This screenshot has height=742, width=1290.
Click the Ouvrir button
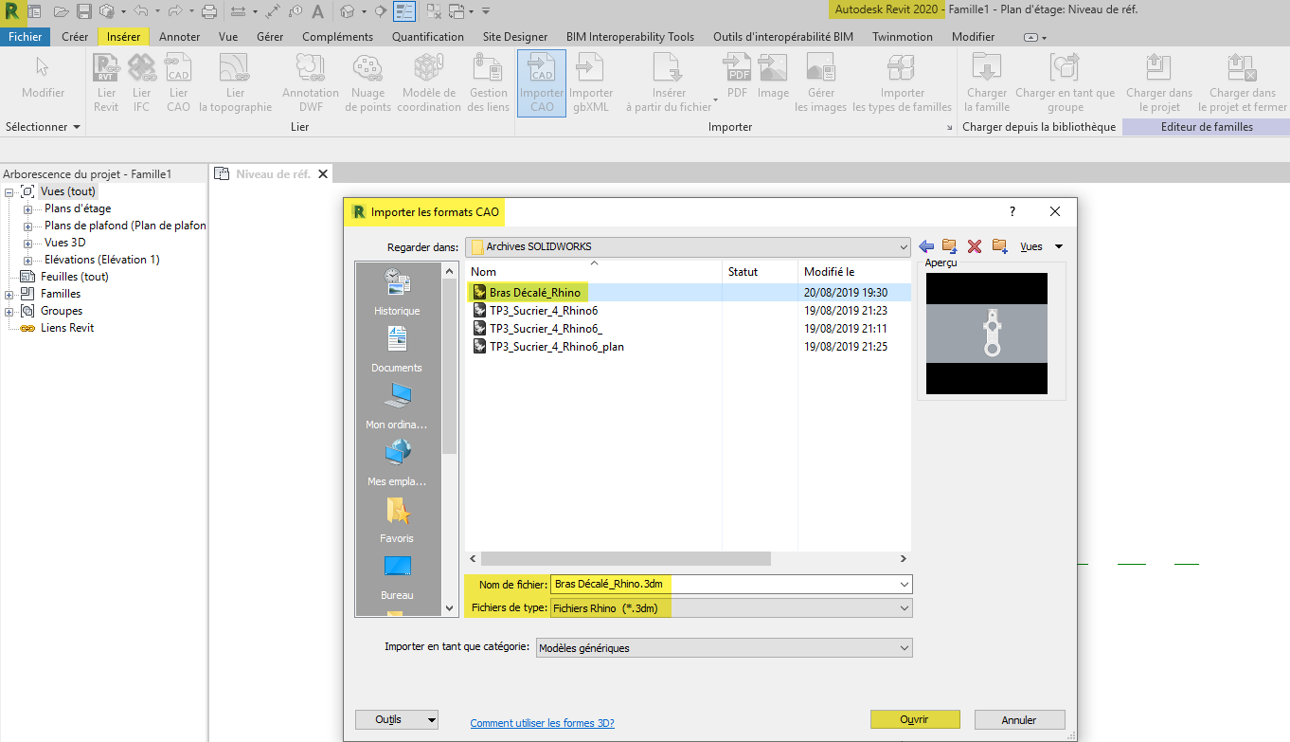(x=914, y=719)
